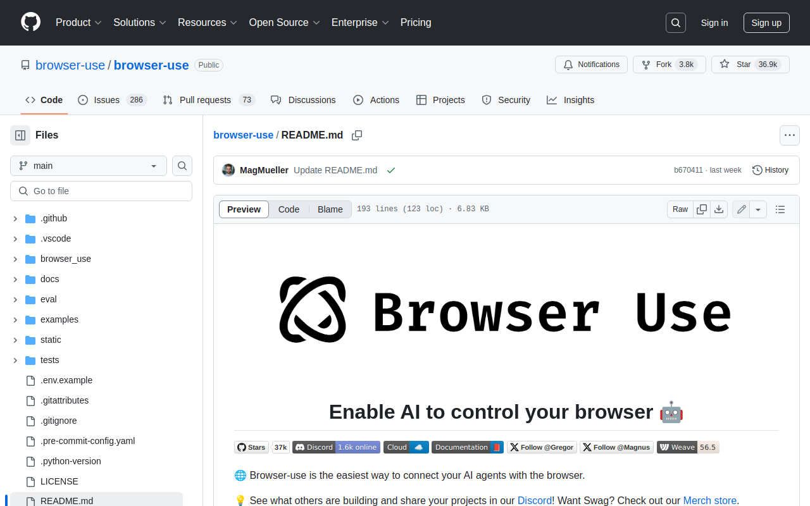Screen dimensions: 810x506
Task: Open the Insights tab
Action: [570, 100]
